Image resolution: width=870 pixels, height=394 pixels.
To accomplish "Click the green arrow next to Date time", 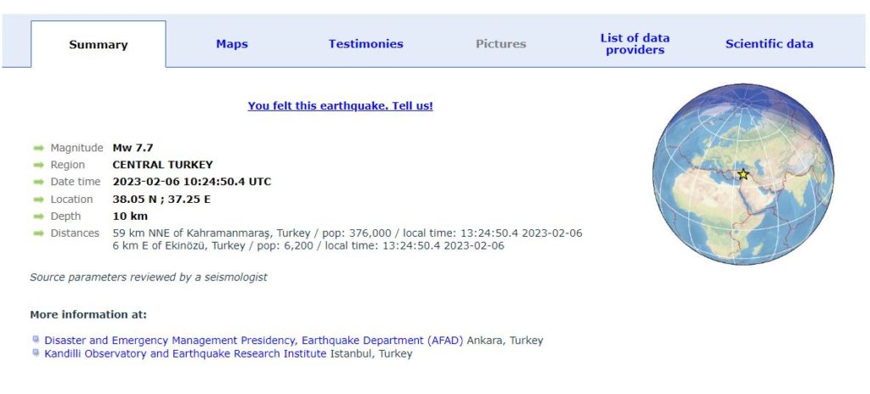I will click(39, 182).
